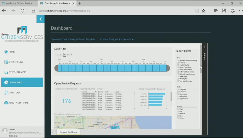The height and width of the screenshot is (138, 243).
Task: Download Cortana Analysis Report Template link
Action: click(x=73, y=39)
